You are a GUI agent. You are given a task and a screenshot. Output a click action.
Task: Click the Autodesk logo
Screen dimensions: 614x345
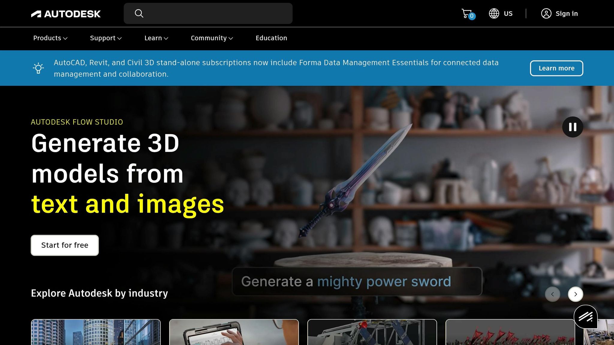[66, 13]
